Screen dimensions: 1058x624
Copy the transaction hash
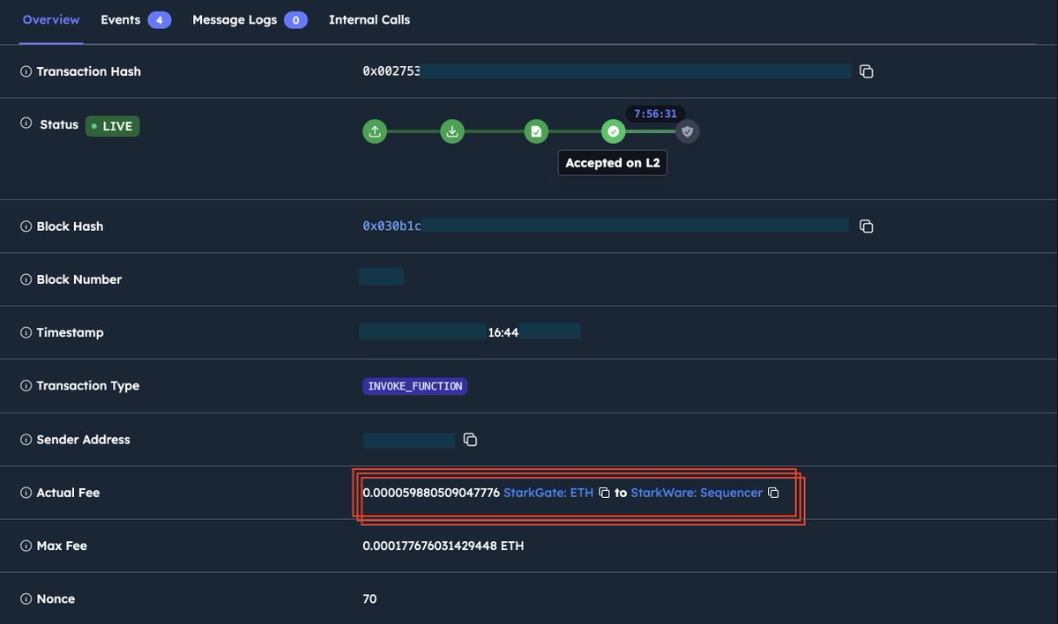[867, 71]
